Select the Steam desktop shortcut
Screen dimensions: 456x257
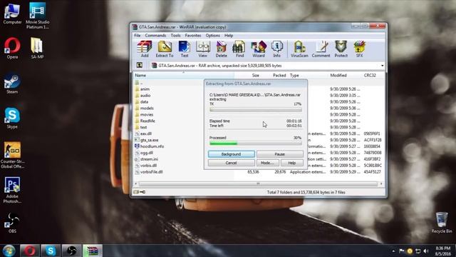(x=12, y=84)
